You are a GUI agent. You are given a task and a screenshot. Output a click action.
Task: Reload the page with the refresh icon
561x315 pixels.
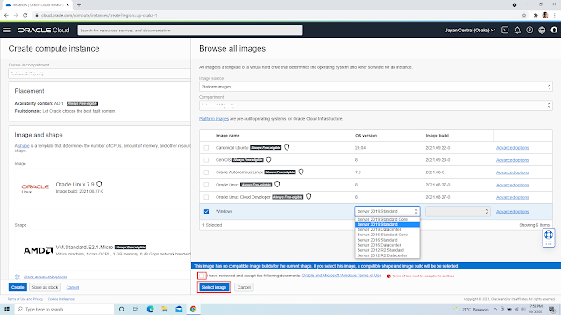25,15
